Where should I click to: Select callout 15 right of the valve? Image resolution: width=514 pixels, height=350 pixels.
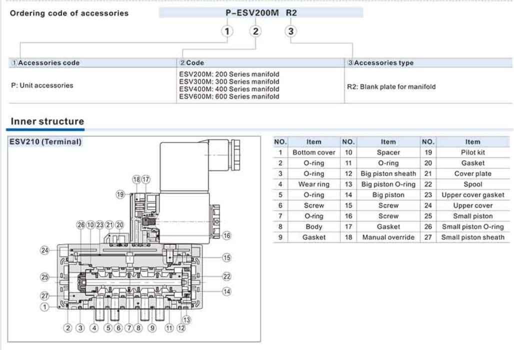(x=226, y=257)
